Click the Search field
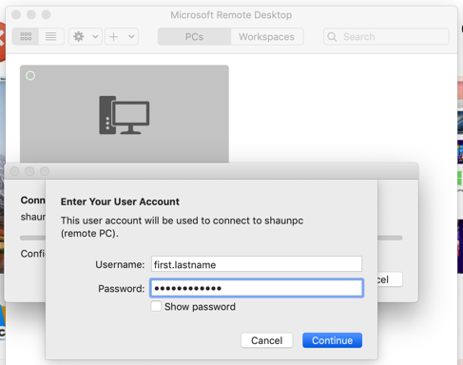The width and height of the screenshot is (463, 365). [x=386, y=36]
